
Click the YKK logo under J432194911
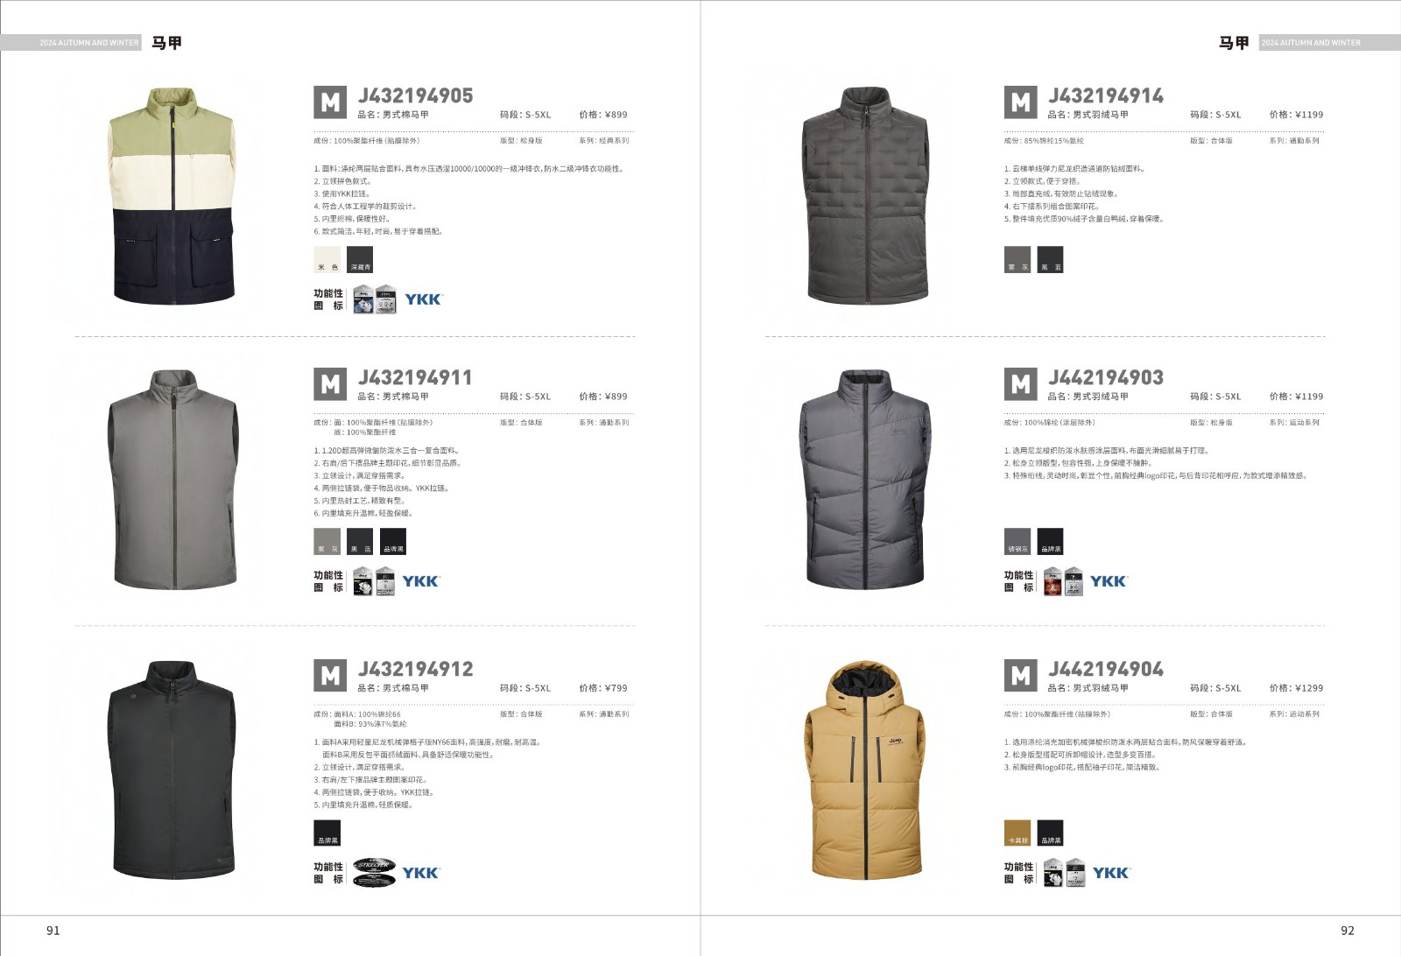pyautogui.click(x=421, y=581)
